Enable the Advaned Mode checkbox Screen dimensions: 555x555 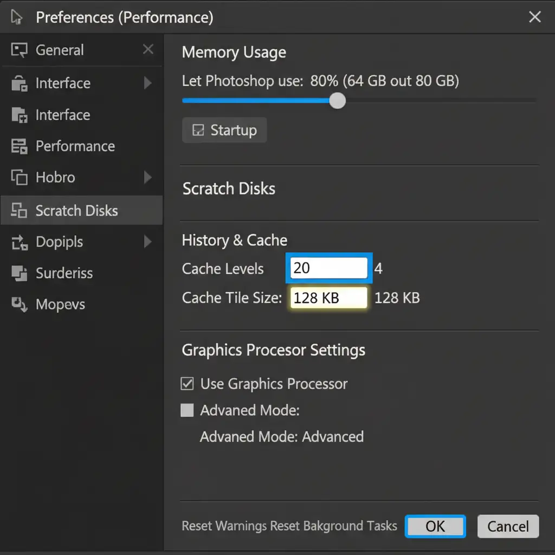pyautogui.click(x=187, y=410)
